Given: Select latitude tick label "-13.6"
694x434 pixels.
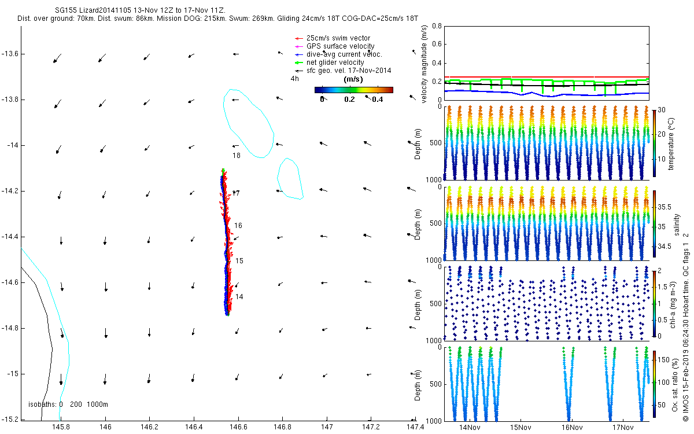Looking at the screenshot, I should pyautogui.click(x=10, y=54).
